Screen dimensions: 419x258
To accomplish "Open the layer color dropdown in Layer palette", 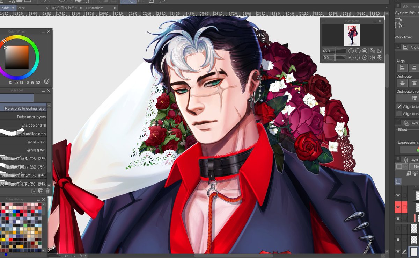I will [401, 166].
